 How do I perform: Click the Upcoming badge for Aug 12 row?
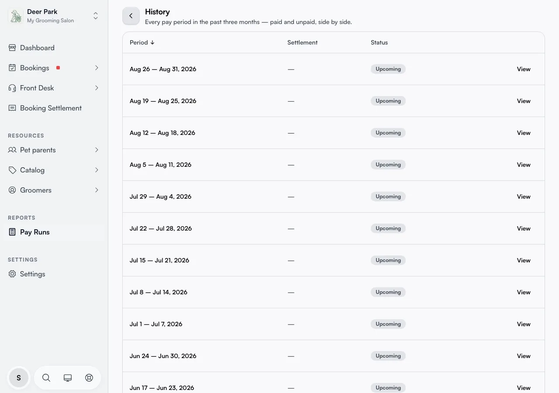coord(388,133)
